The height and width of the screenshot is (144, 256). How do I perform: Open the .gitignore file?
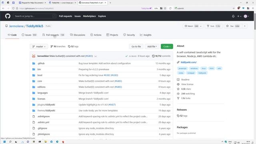coord(42,128)
